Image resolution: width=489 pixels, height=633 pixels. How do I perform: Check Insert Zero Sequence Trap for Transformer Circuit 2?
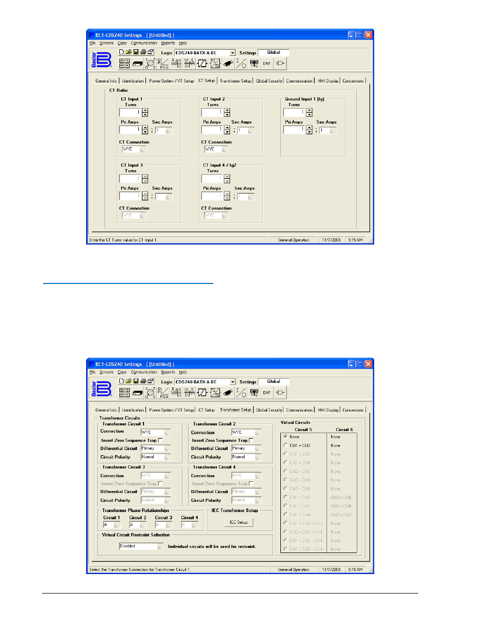251,440
